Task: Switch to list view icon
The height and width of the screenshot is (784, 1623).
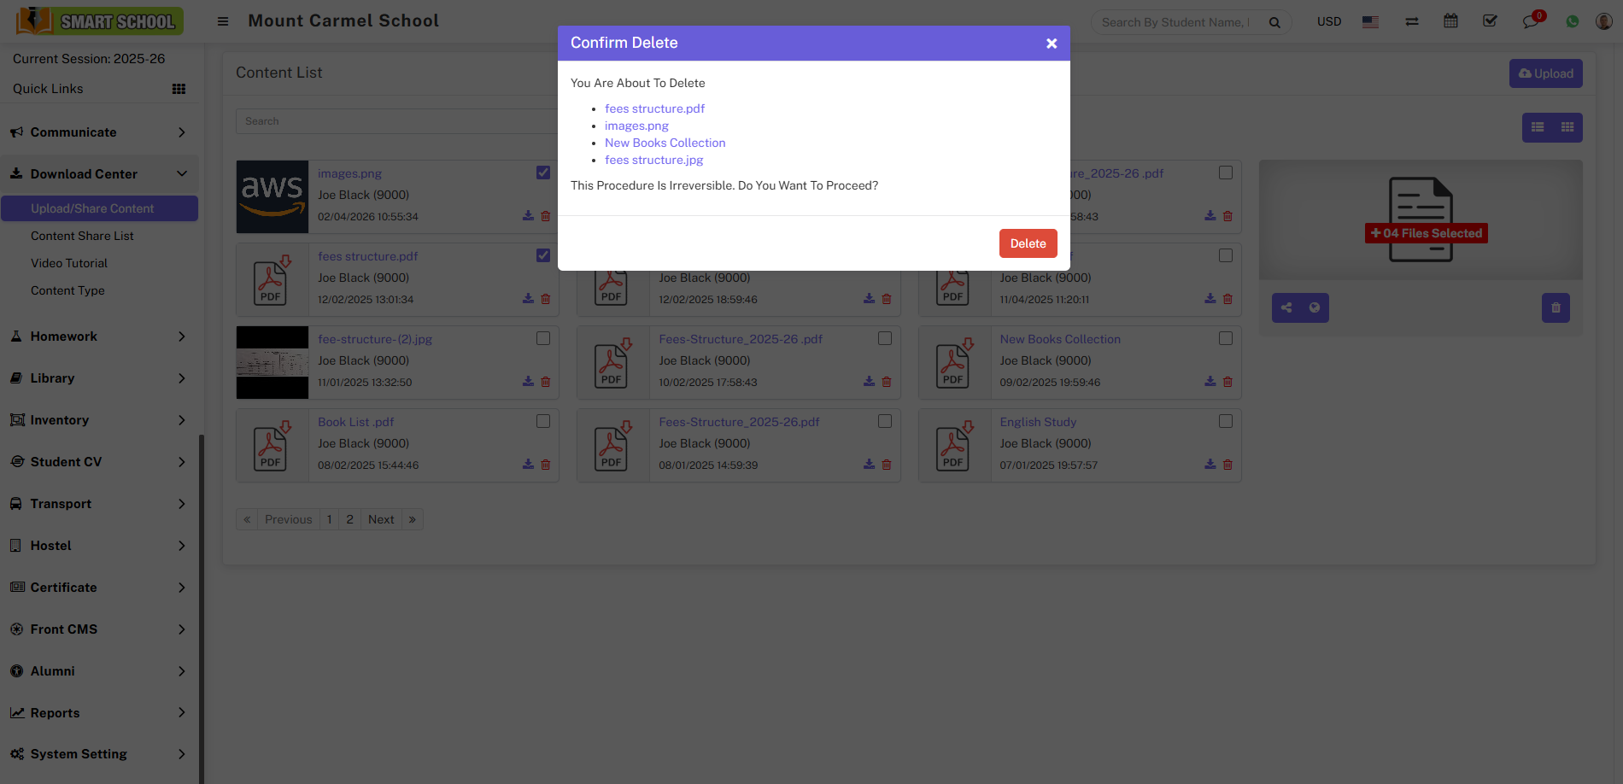Action: (1538, 127)
